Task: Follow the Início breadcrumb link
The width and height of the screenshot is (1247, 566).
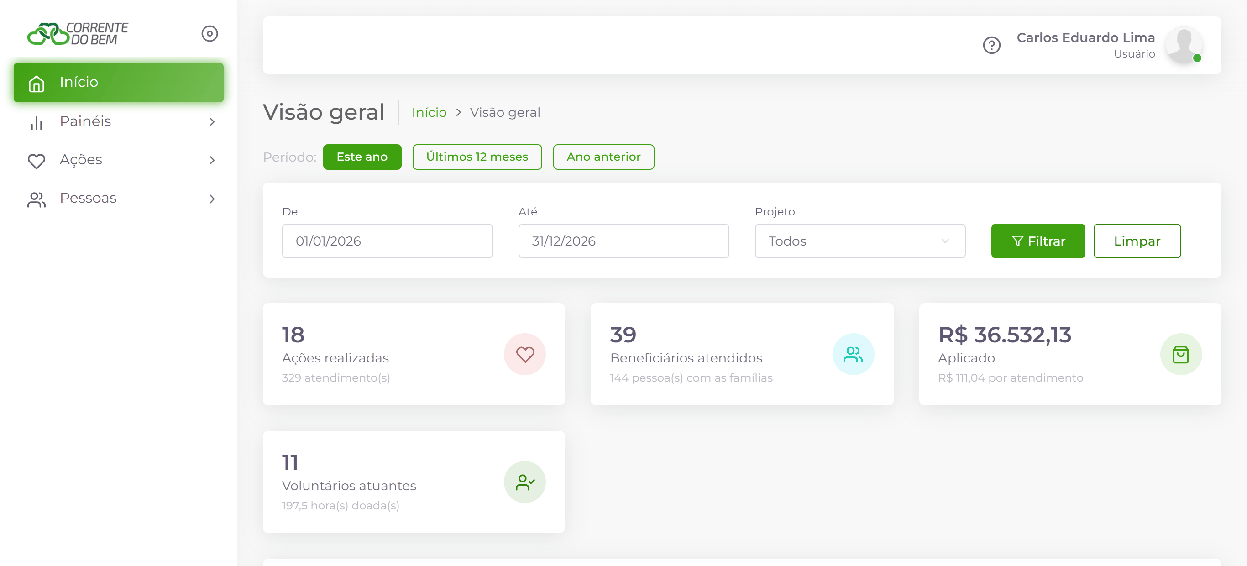Action: [429, 112]
